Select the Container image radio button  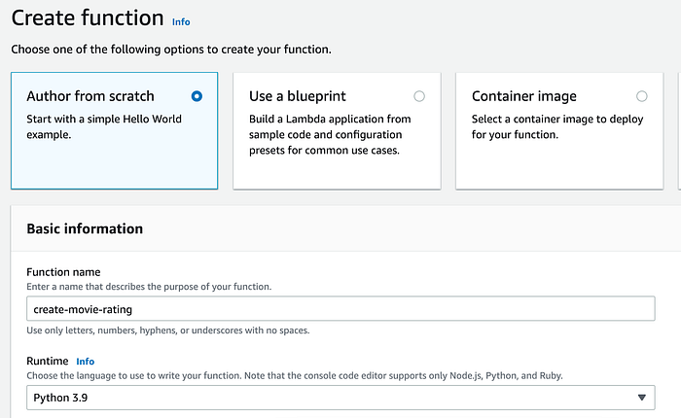[x=641, y=96]
